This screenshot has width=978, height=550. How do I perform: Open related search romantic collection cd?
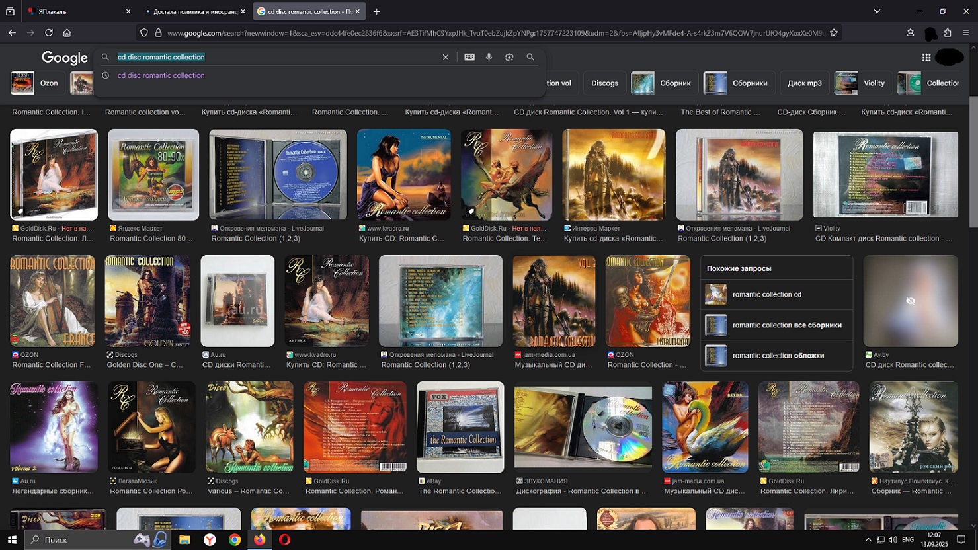click(776, 294)
